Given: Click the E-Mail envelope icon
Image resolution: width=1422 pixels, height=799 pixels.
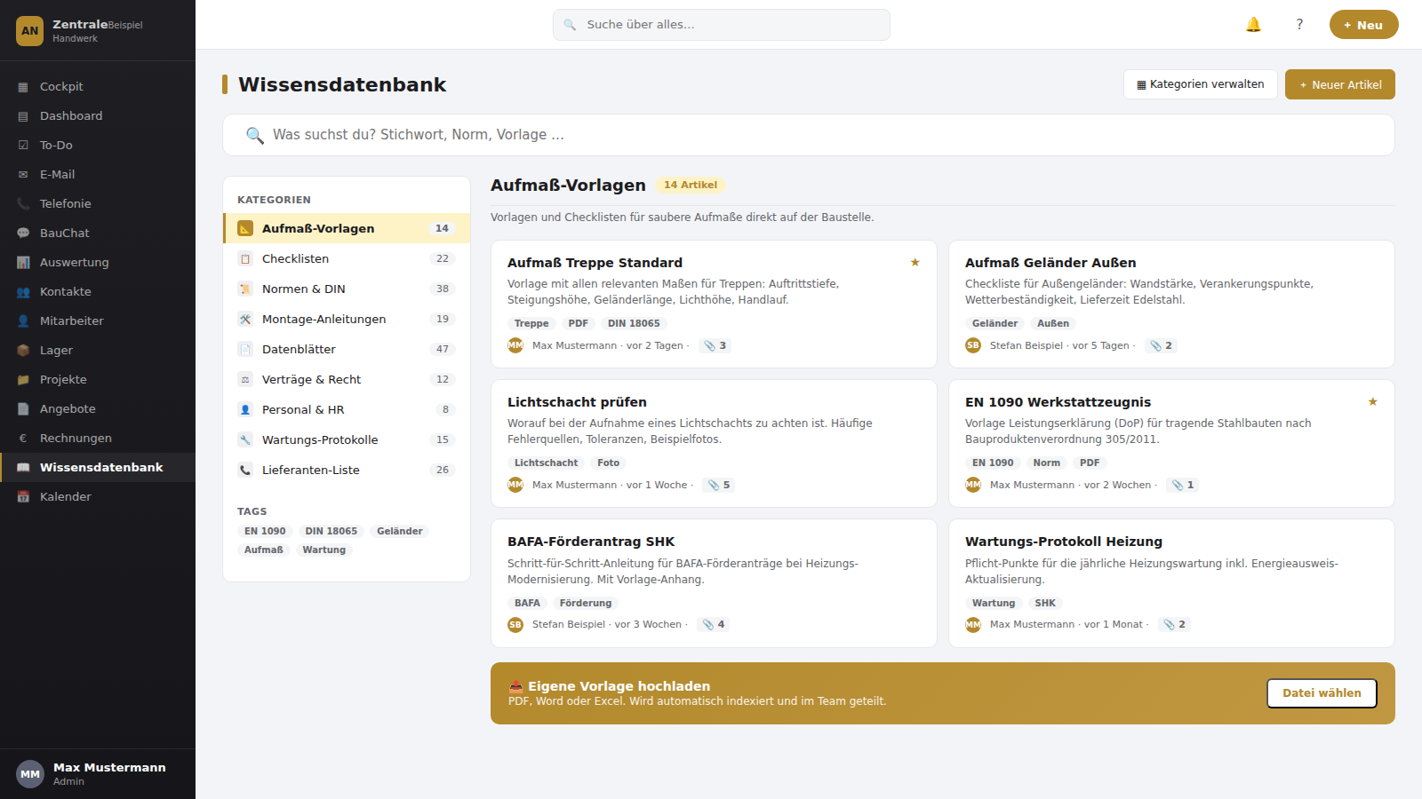Looking at the screenshot, I should pyautogui.click(x=23, y=175).
